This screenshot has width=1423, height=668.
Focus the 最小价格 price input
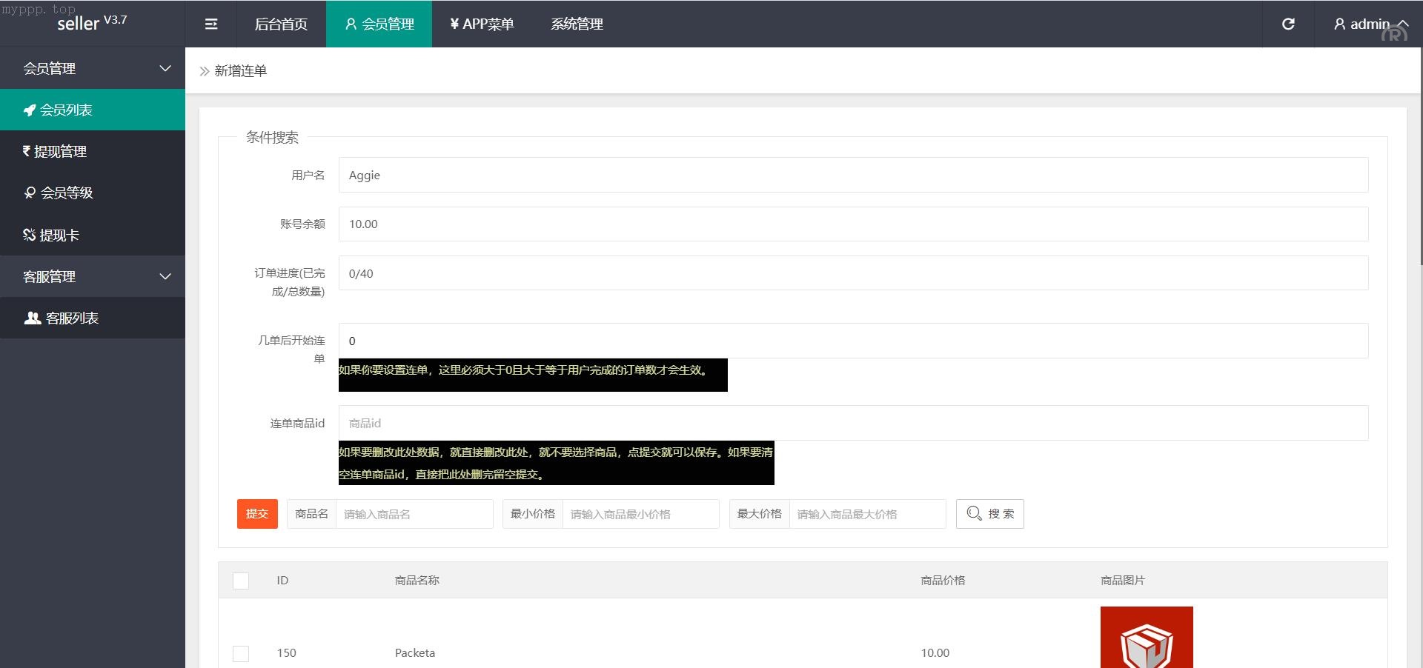[640, 514]
